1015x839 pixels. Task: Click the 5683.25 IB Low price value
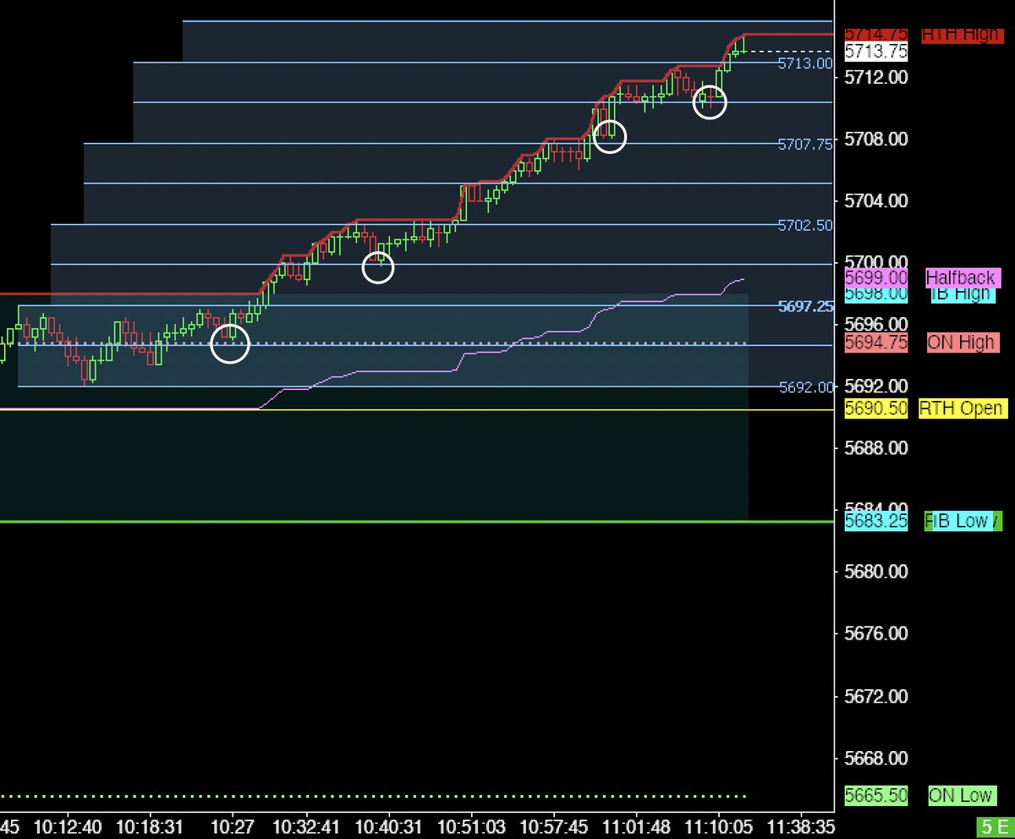click(x=876, y=521)
